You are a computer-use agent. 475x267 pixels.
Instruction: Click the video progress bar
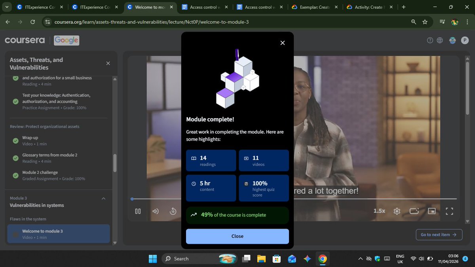point(294,199)
